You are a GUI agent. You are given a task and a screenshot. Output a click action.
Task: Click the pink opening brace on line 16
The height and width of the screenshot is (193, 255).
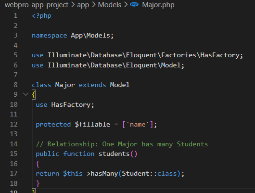[38, 164]
